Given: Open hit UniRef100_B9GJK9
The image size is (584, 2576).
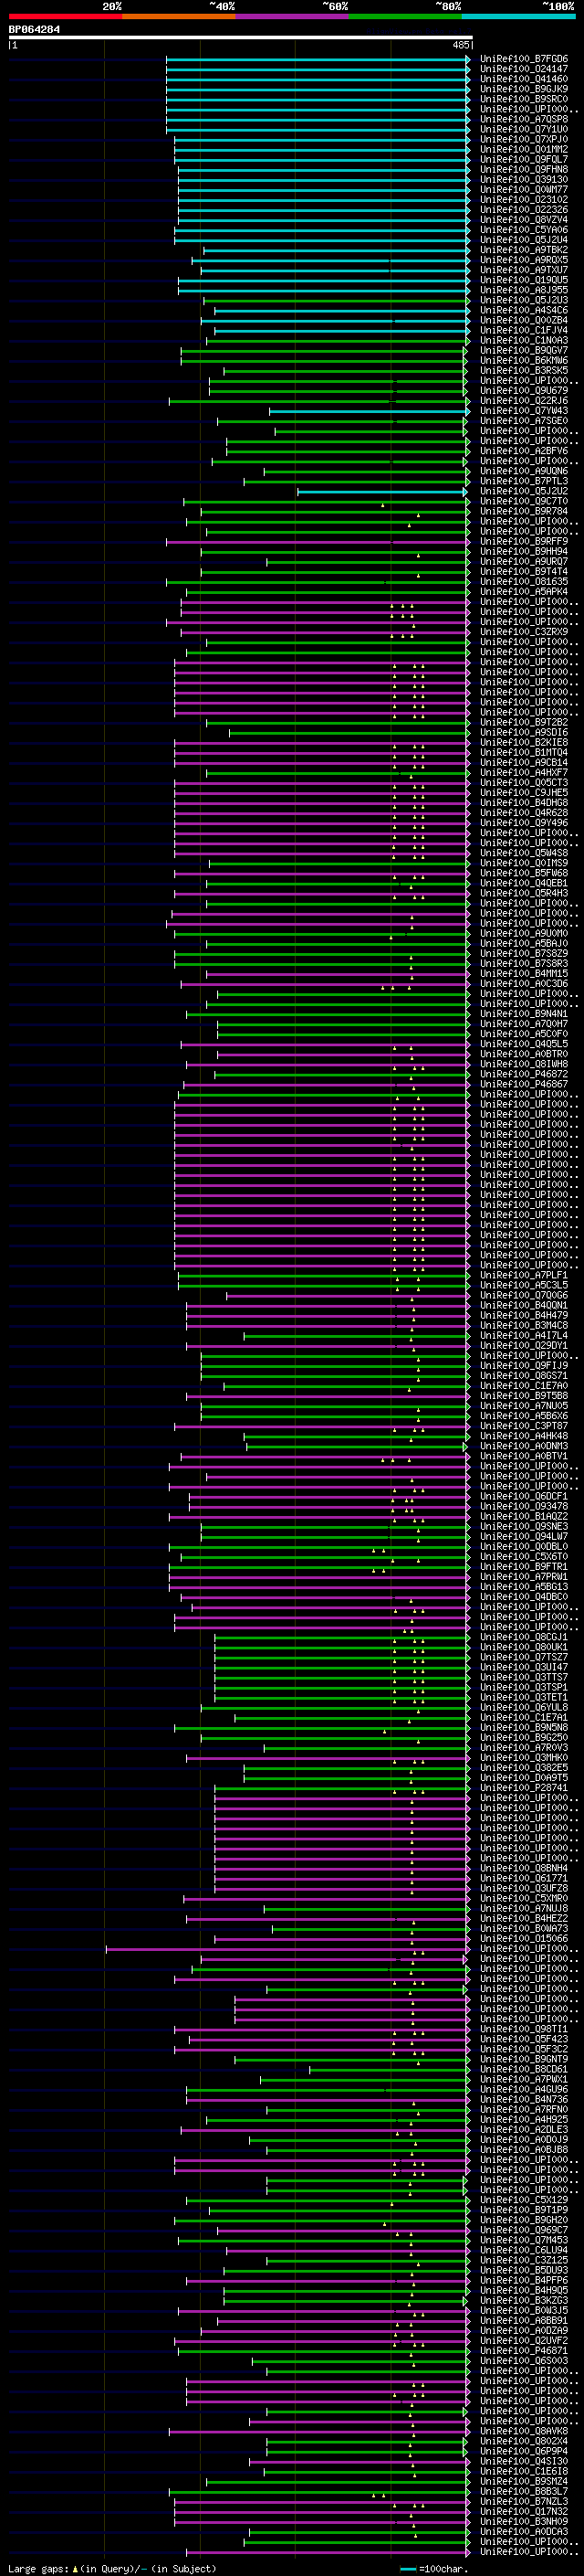Looking at the screenshot, I should (x=523, y=90).
